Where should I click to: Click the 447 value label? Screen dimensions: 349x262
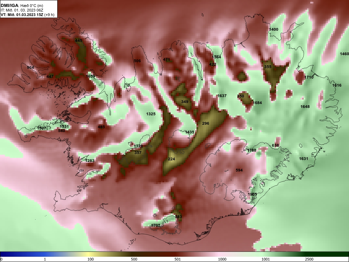coord(50,77)
